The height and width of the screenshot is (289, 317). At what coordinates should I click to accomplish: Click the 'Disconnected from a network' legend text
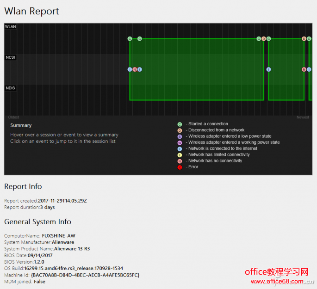(x=216, y=130)
